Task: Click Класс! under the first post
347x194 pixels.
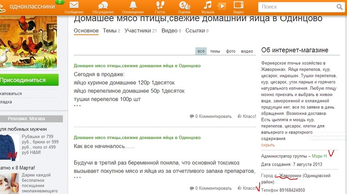Action: pyautogui.click(x=247, y=116)
